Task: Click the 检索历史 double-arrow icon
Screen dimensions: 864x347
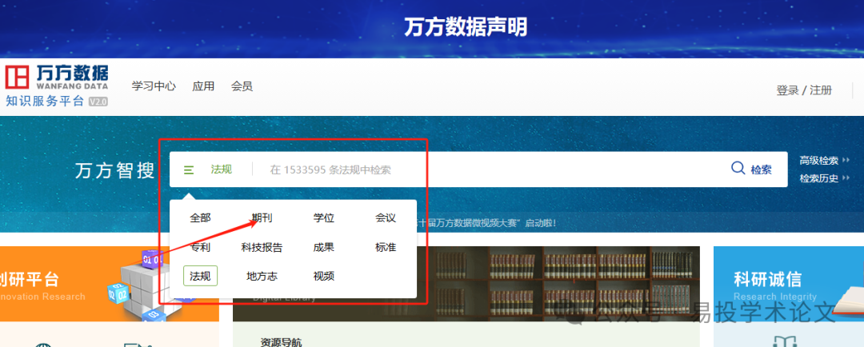Action: tap(846, 178)
